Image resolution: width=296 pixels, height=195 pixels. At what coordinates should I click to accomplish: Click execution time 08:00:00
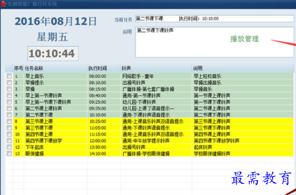tap(97, 76)
